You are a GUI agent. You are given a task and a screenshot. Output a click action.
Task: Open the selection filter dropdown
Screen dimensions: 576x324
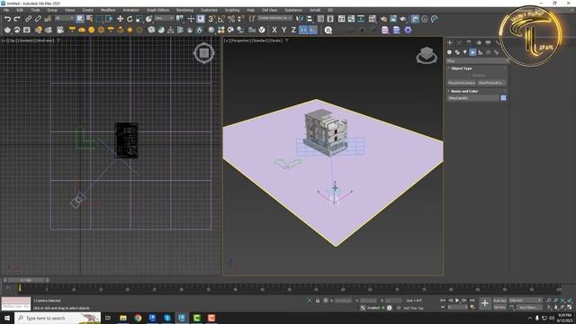coord(64,18)
